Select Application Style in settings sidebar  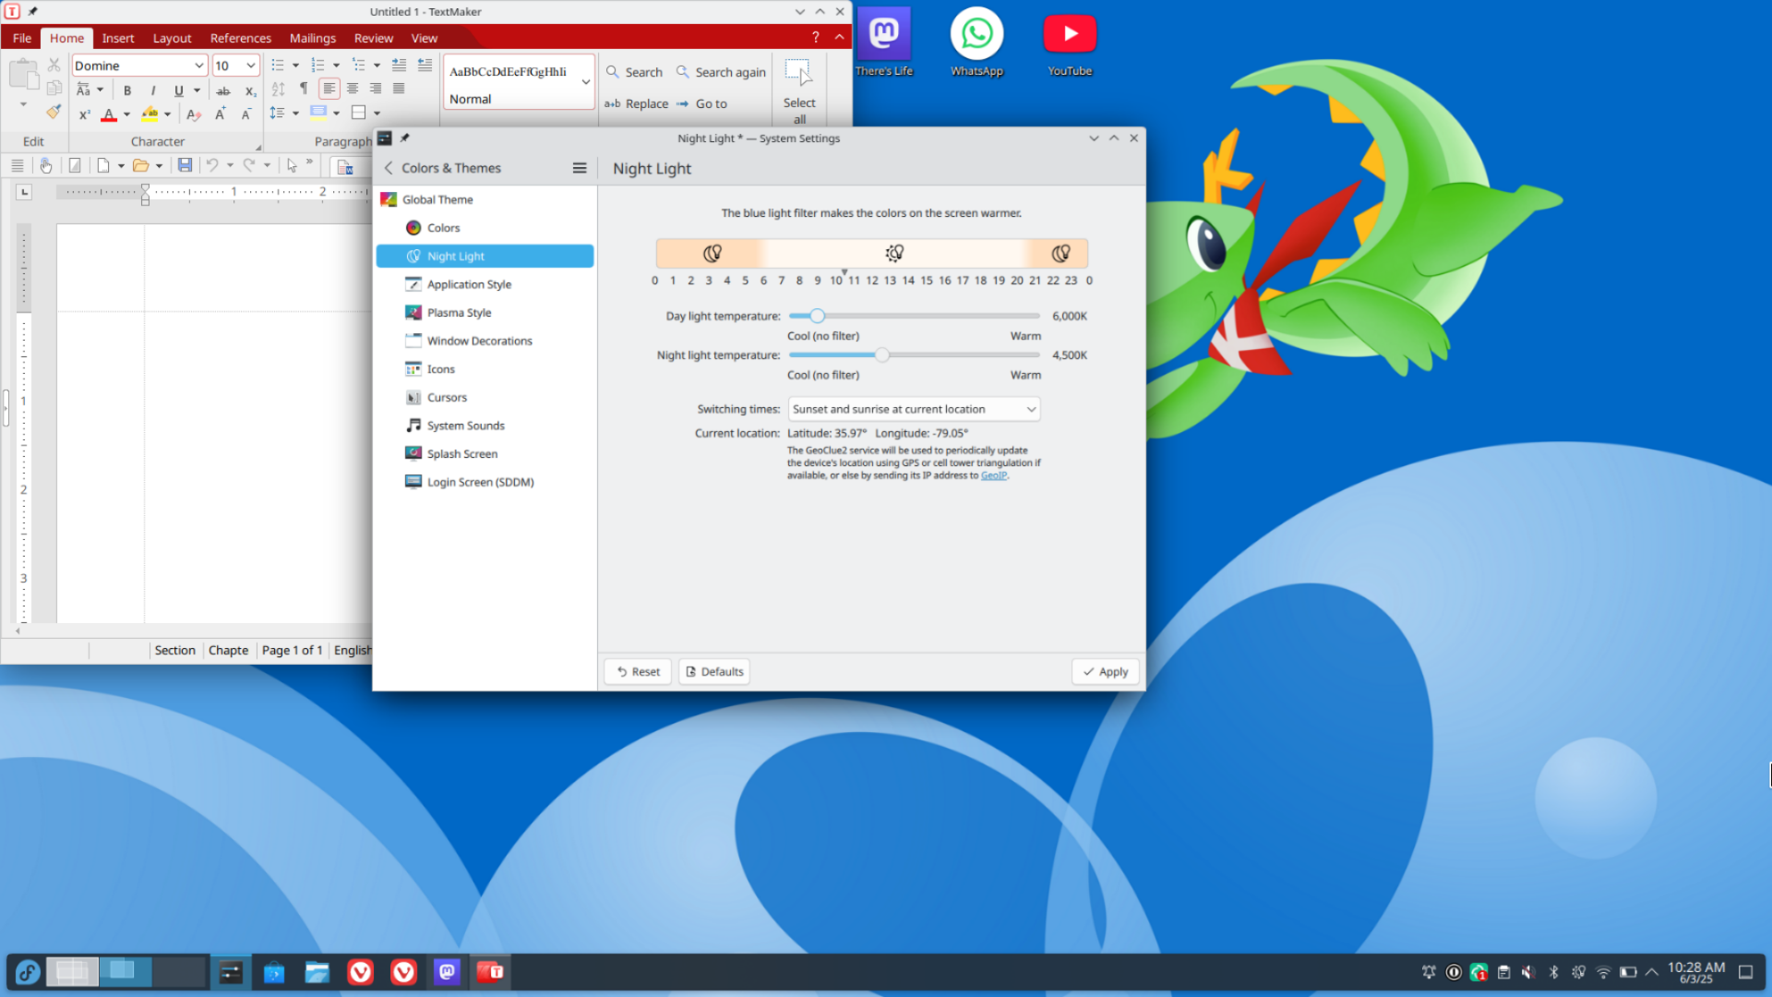(485, 284)
